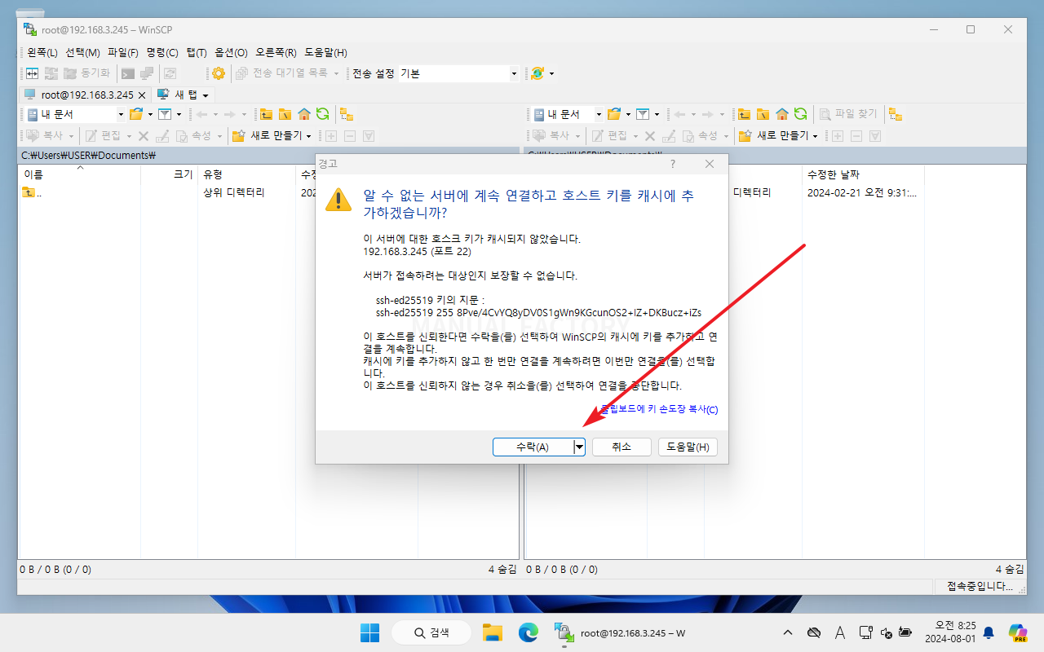The image size is (1044, 652).
Task: Click right panel 복사 copy button
Action: (x=550, y=136)
